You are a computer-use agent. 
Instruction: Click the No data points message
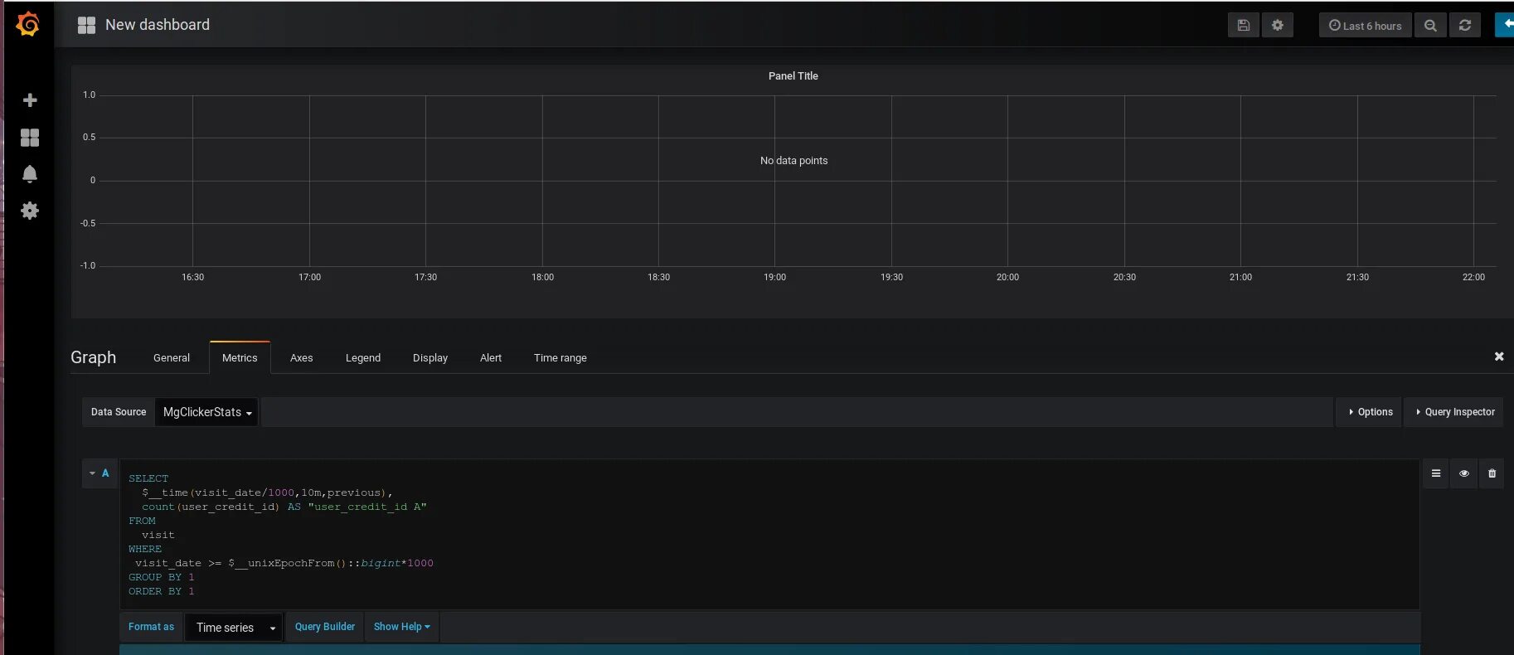pos(793,161)
